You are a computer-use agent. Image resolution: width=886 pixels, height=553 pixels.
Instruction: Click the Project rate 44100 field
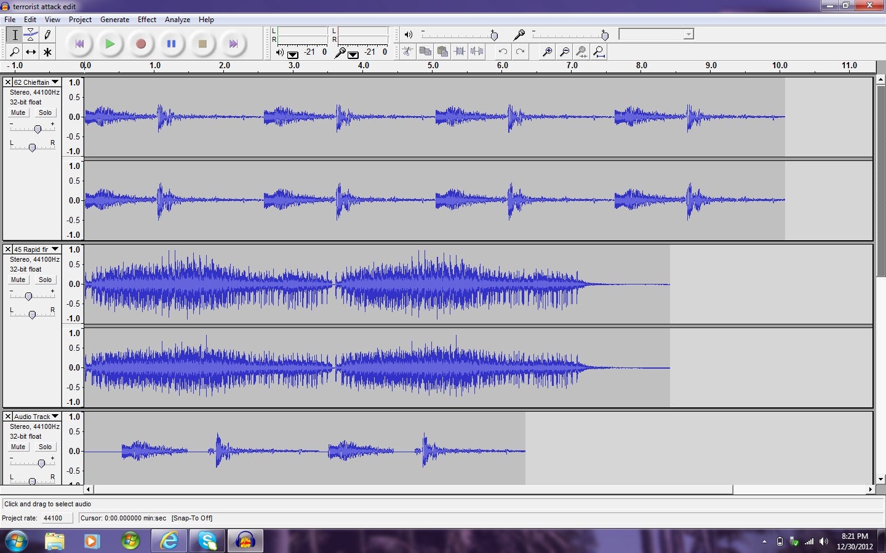pyautogui.click(x=57, y=518)
